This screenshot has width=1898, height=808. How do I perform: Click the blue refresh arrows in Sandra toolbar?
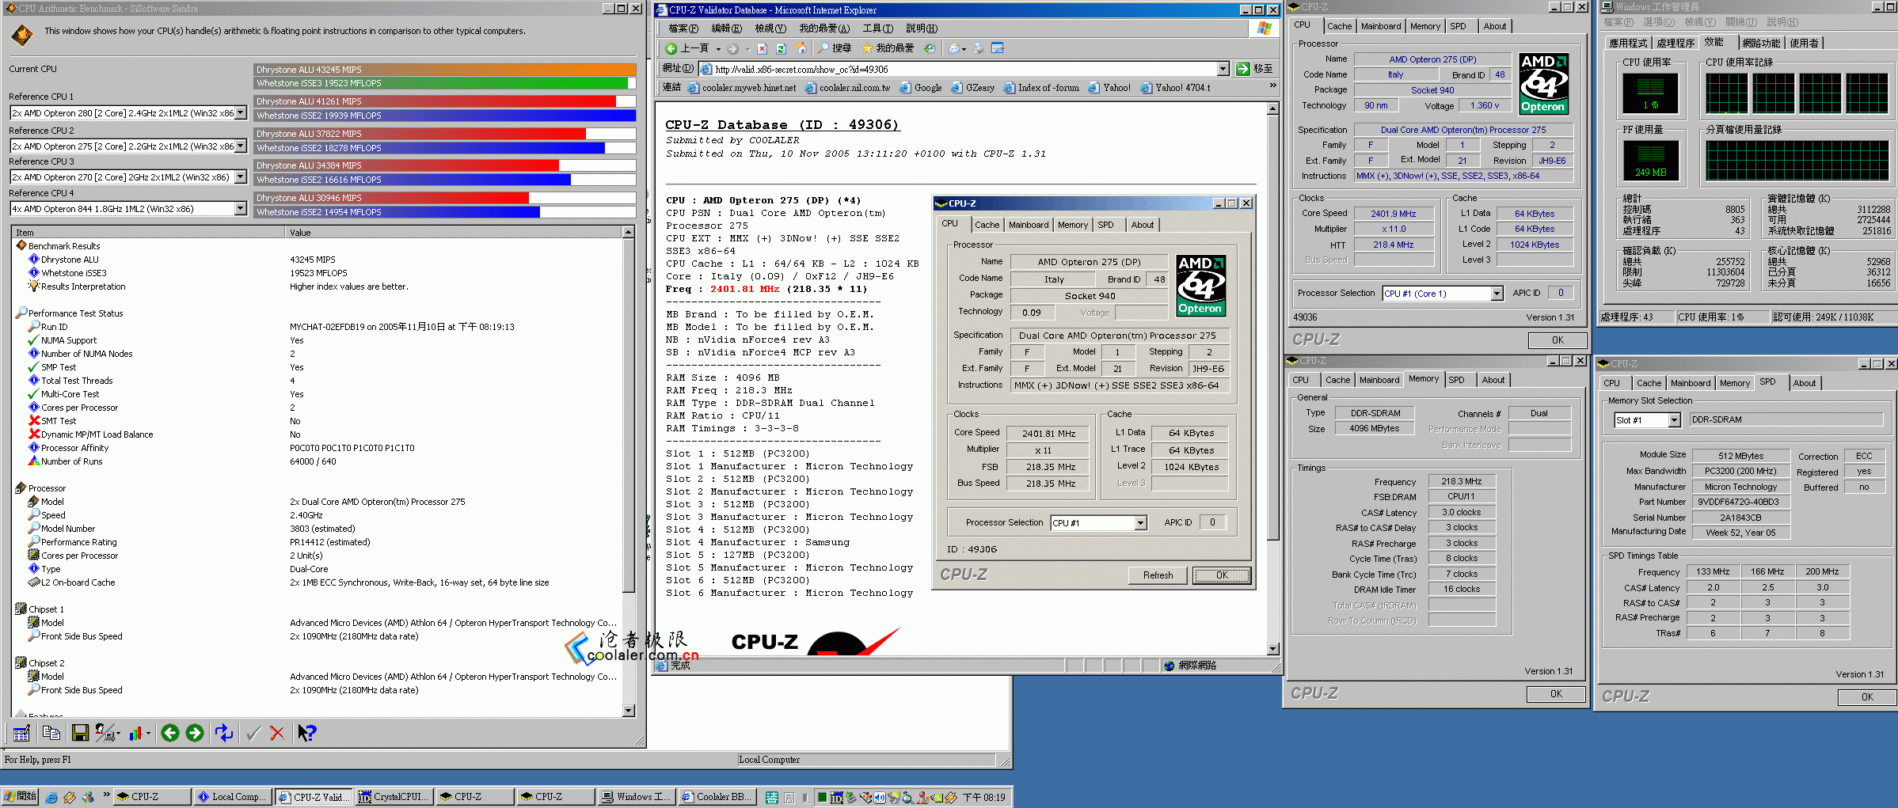[224, 733]
